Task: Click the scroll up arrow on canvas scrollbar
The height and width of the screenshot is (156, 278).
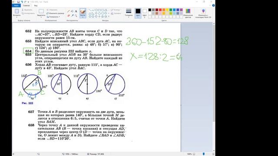Action: tap(214, 23)
